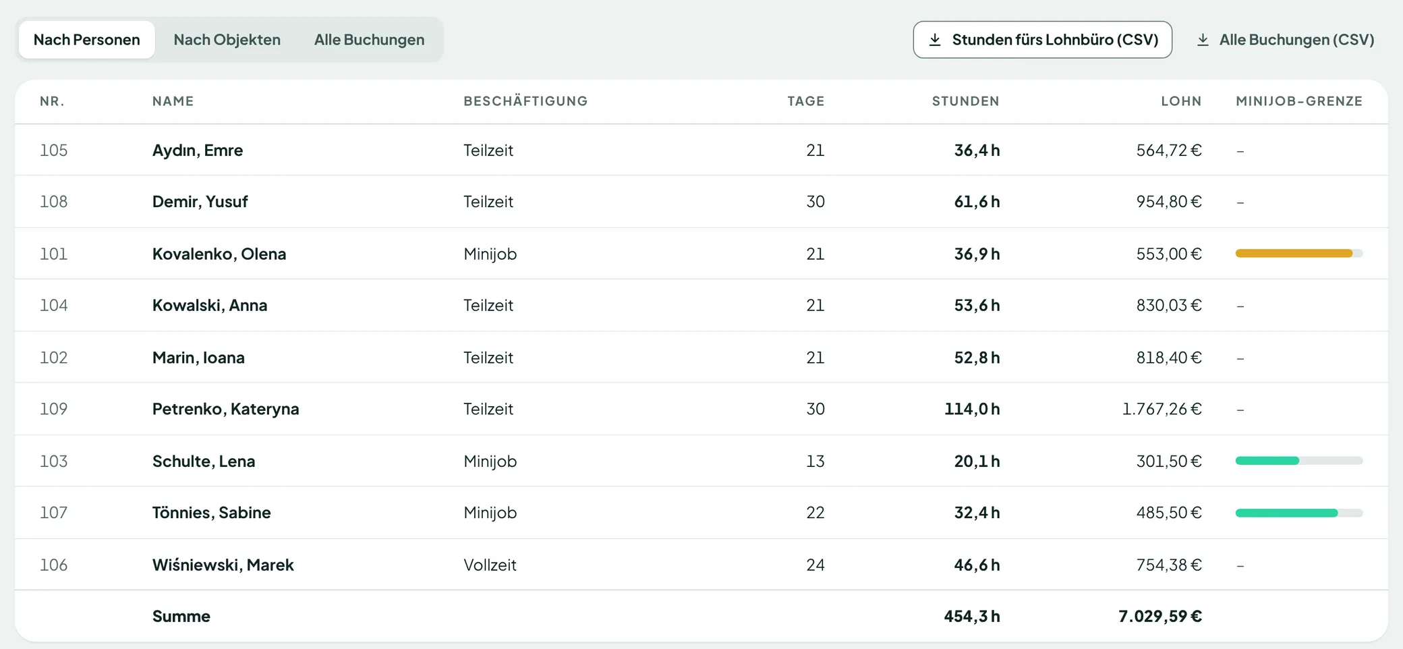The width and height of the screenshot is (1403, 649).
Task: Click the Name column header
Action: click(173, 101)
